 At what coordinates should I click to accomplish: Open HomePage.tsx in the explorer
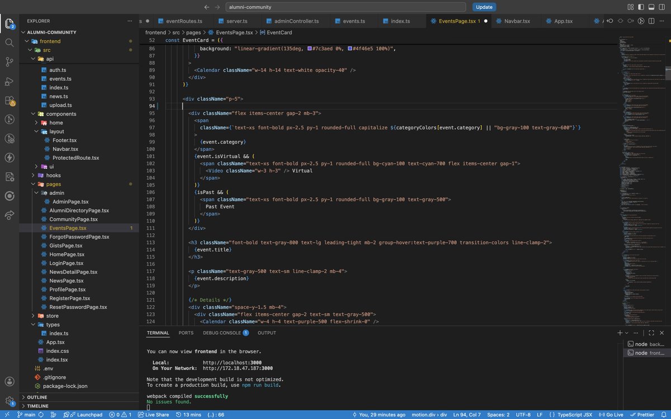coord(78,255)
